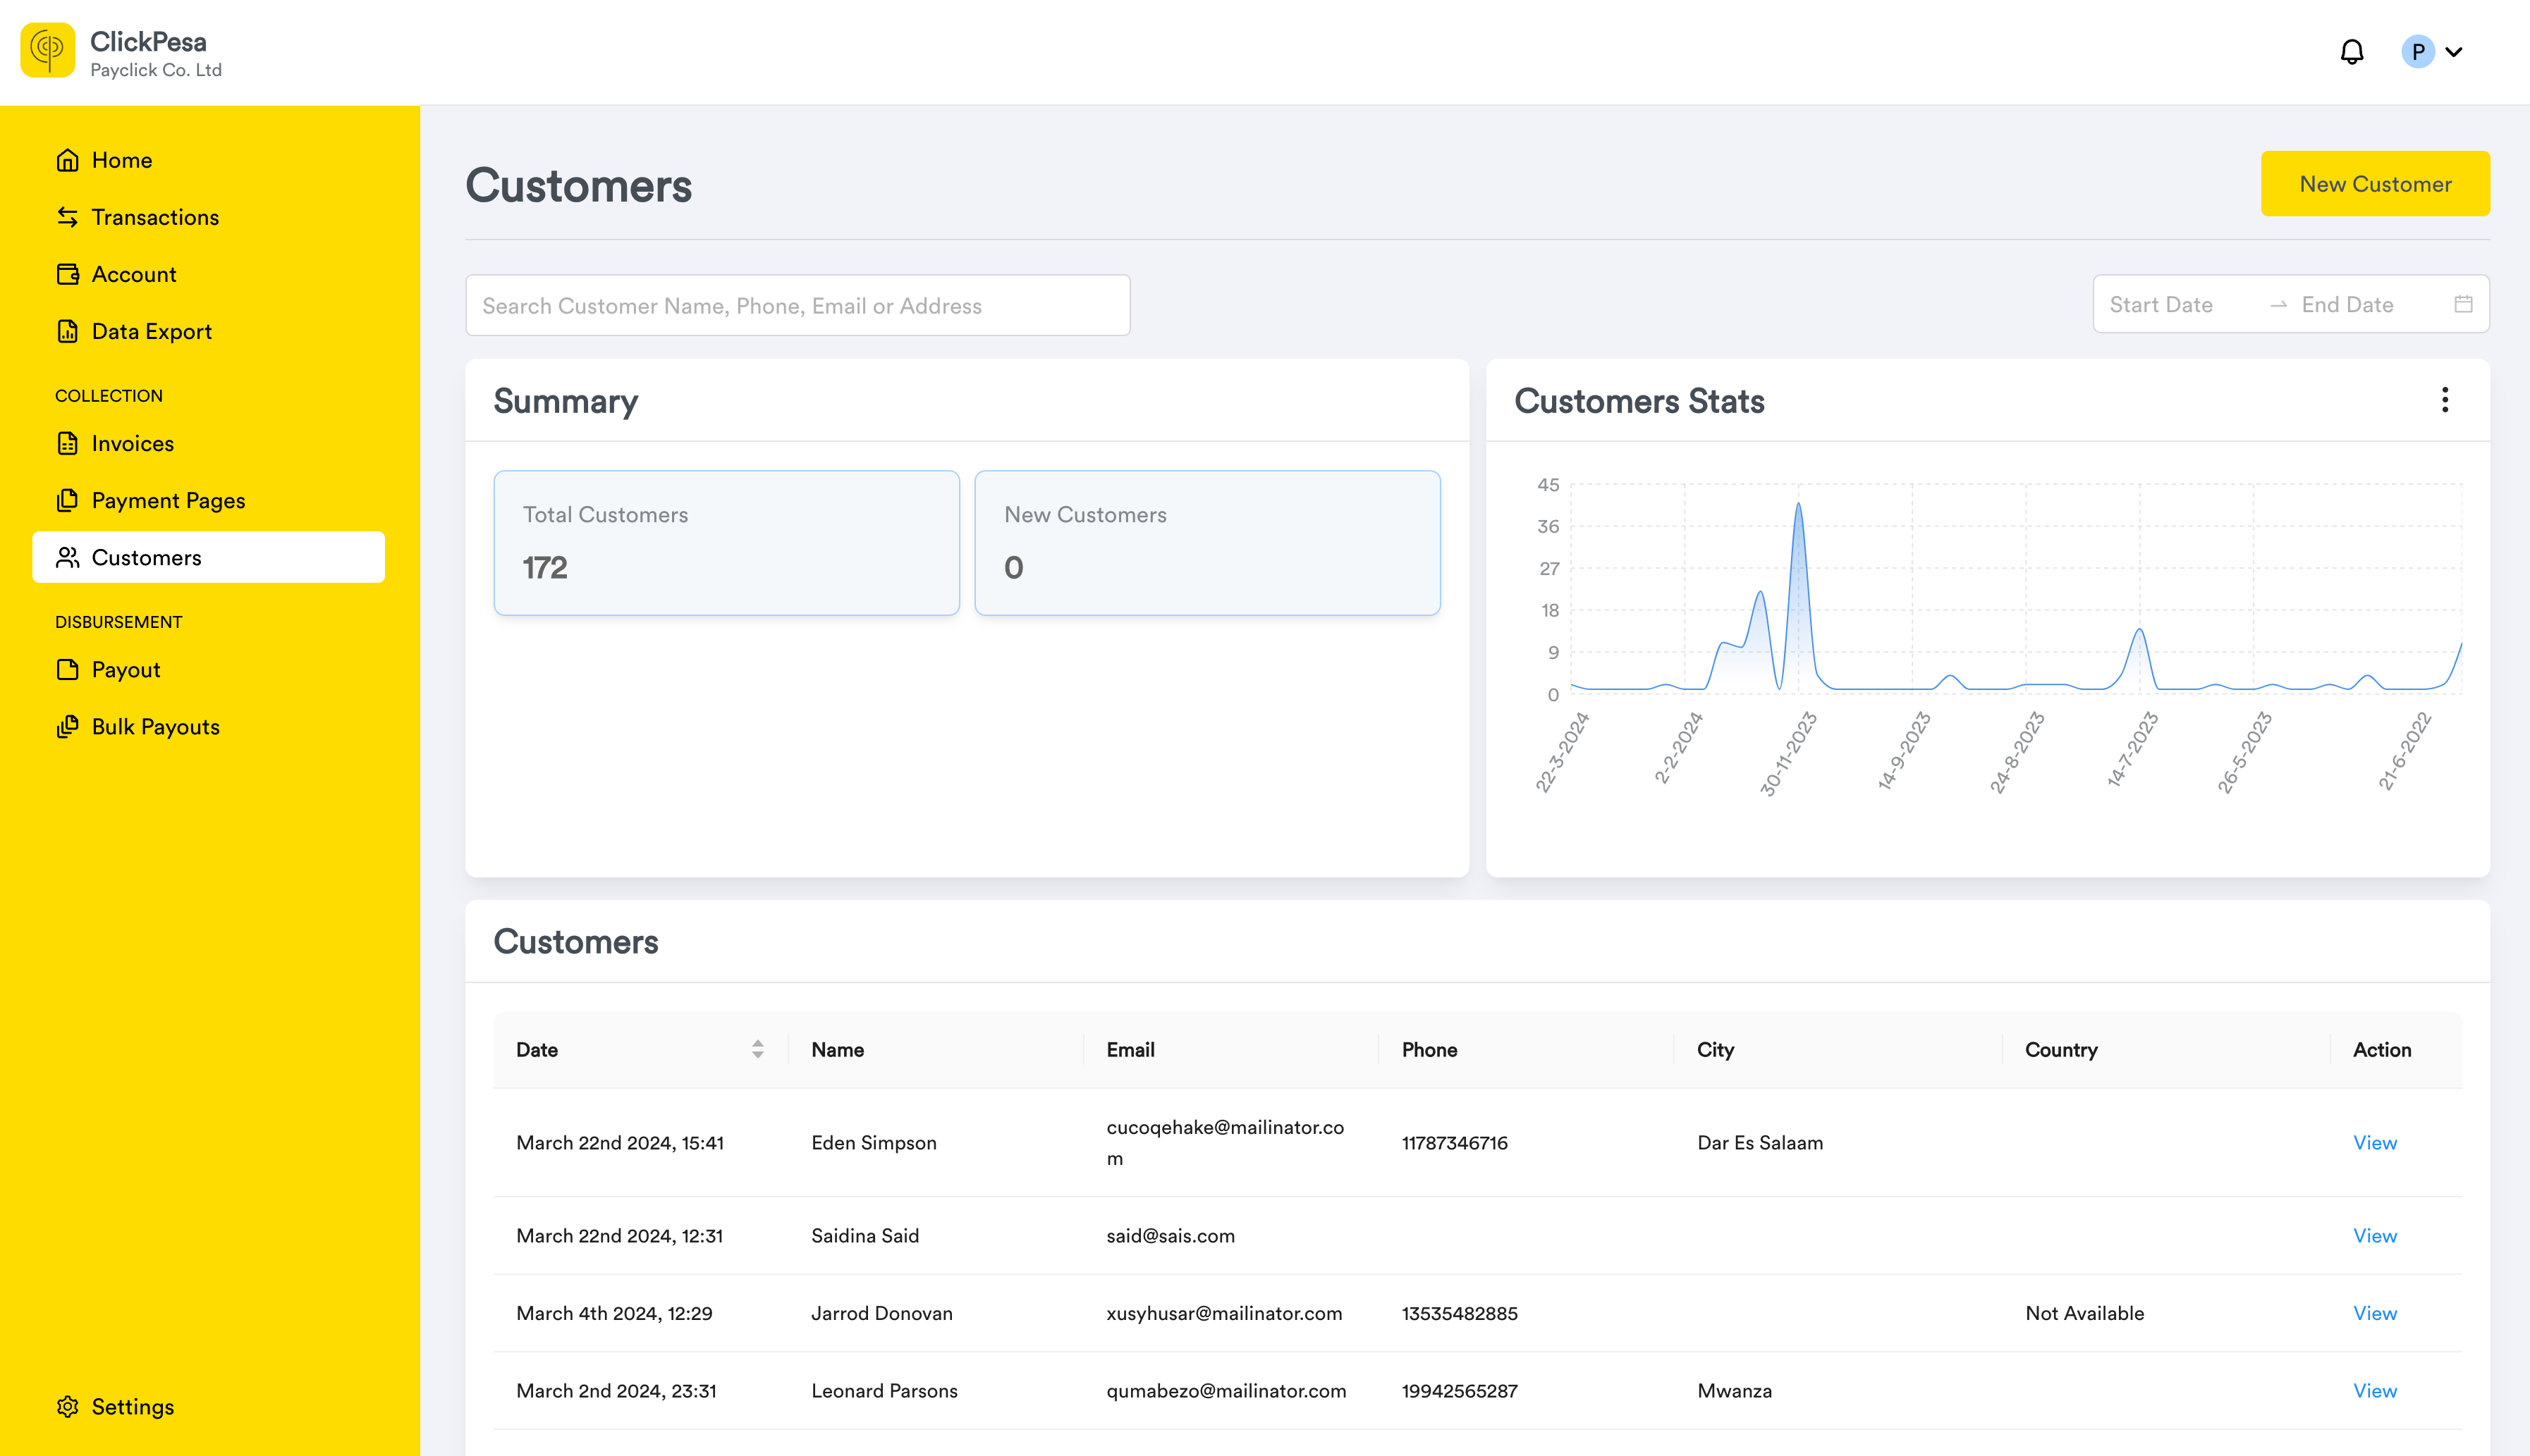2530x1456 pixels.
Task: Click the Data Export file icon
Action: click(67, 331)
